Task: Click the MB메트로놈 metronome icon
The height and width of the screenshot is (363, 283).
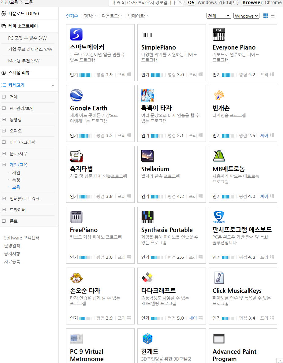Action: coord(219,156)
